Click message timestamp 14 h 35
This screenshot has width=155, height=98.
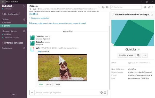tap(48, 37)
